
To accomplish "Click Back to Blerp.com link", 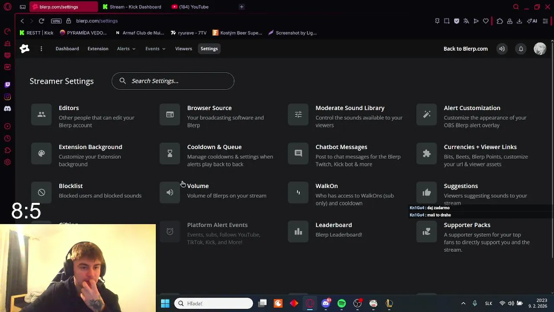I will point(466,49).
